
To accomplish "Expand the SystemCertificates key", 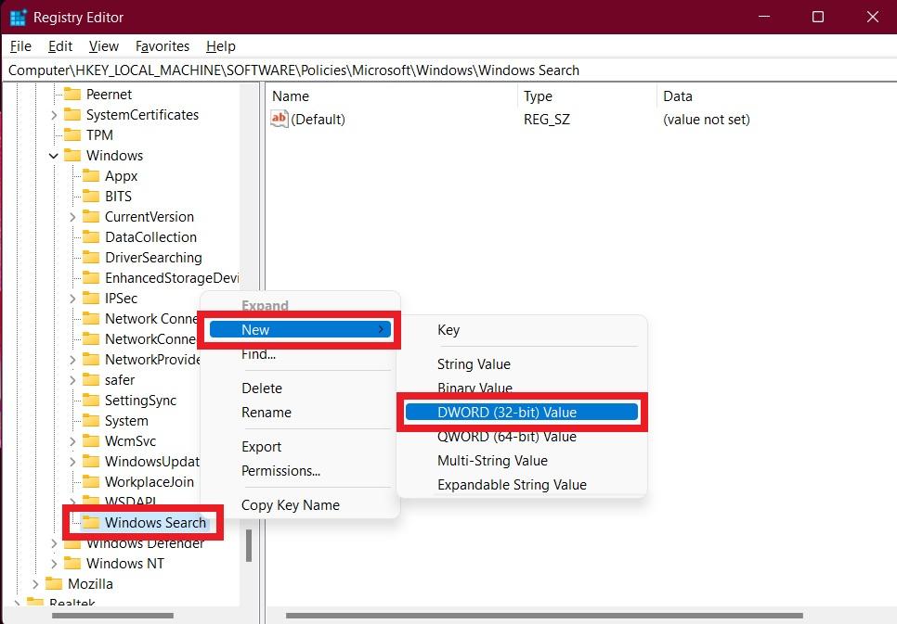I will tap(54, 115).
